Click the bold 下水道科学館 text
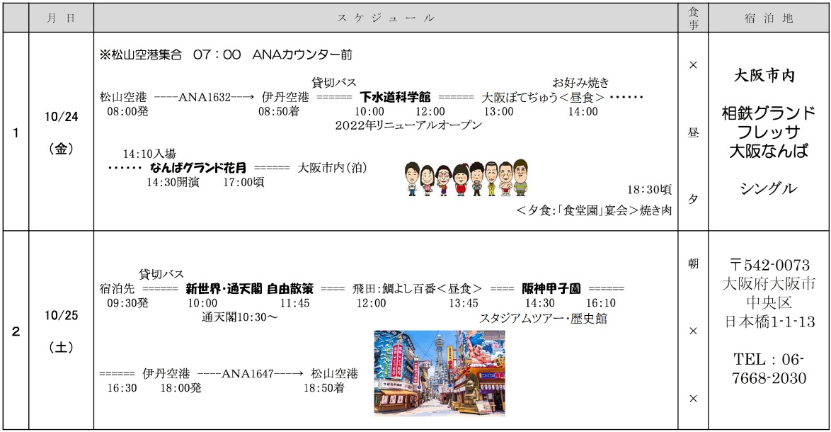Screen dimensions: 831x432 point(395,97)
